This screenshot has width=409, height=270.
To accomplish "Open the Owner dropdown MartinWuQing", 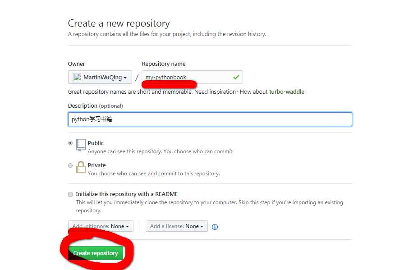I will 100,77.
